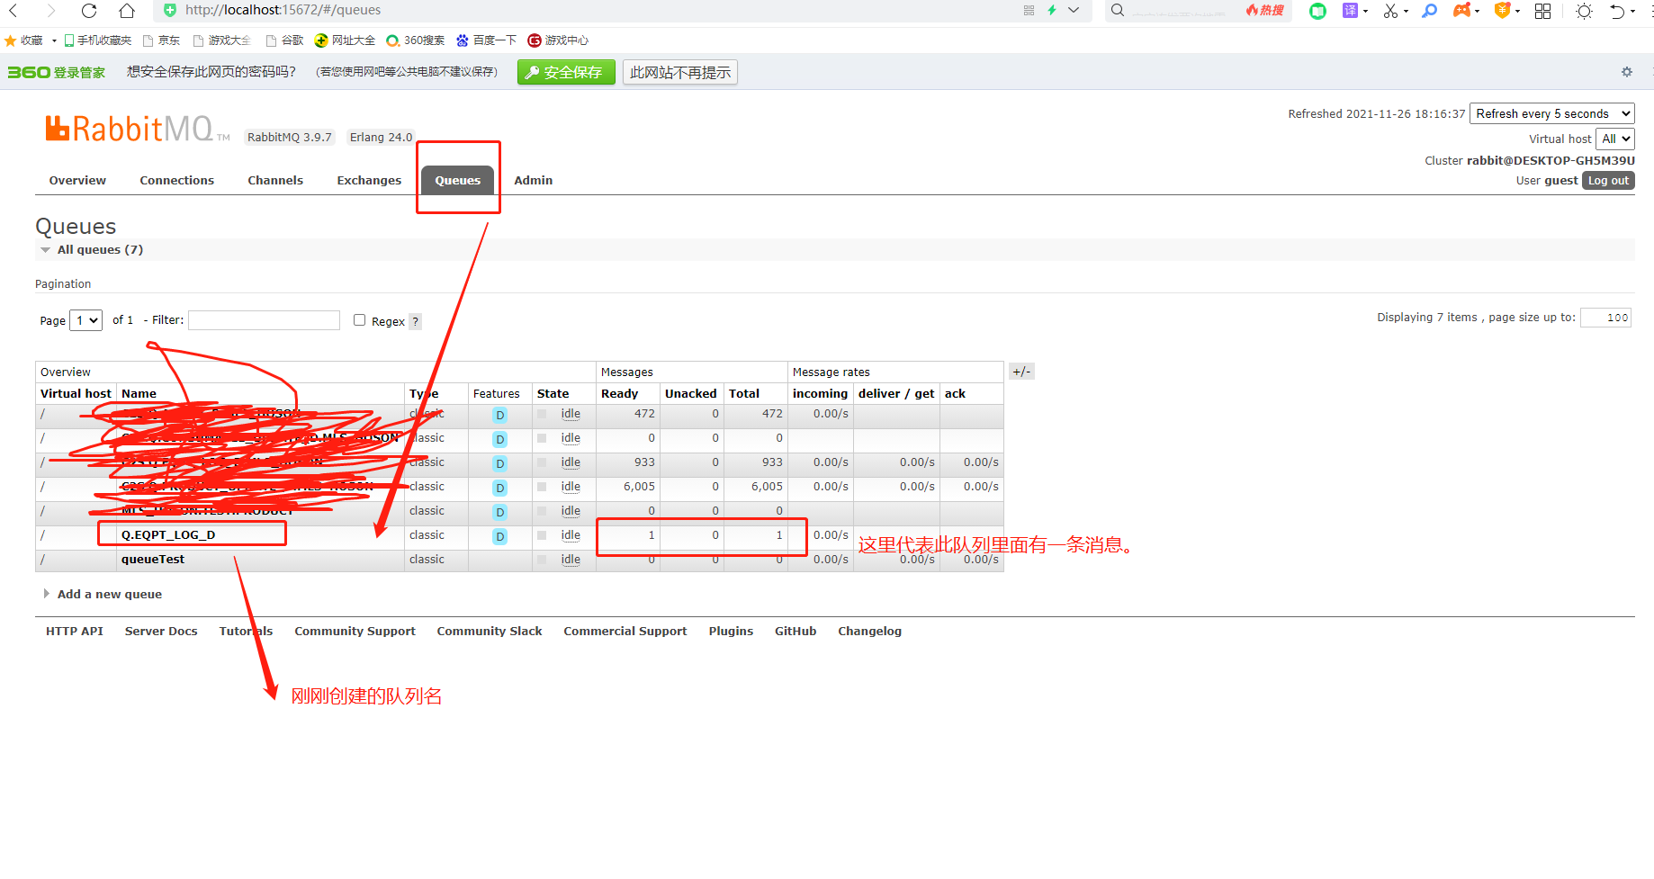Open the 手机收藏夹 bookmark

pyautogui.click(x=98, y=40)
